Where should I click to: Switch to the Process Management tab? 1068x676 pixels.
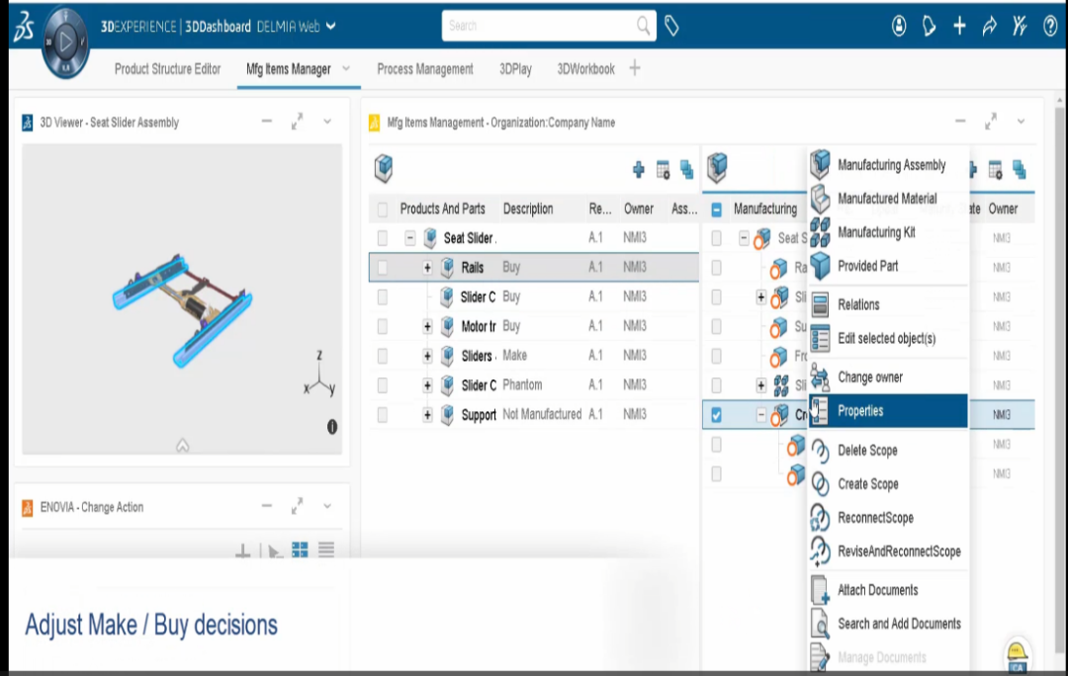click(x=425, y=69)
